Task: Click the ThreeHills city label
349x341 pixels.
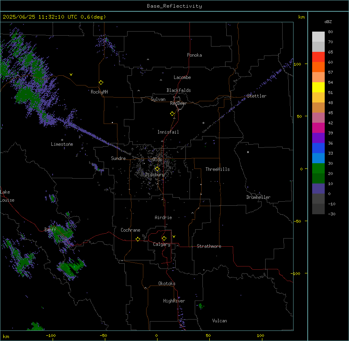Action: pos(217,169)
